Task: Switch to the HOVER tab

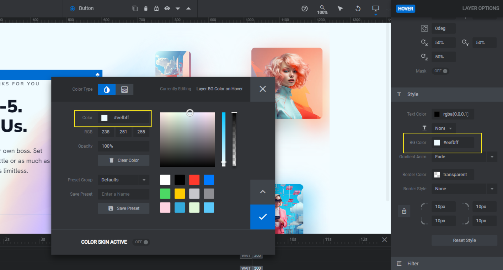Action: [406, 9]
